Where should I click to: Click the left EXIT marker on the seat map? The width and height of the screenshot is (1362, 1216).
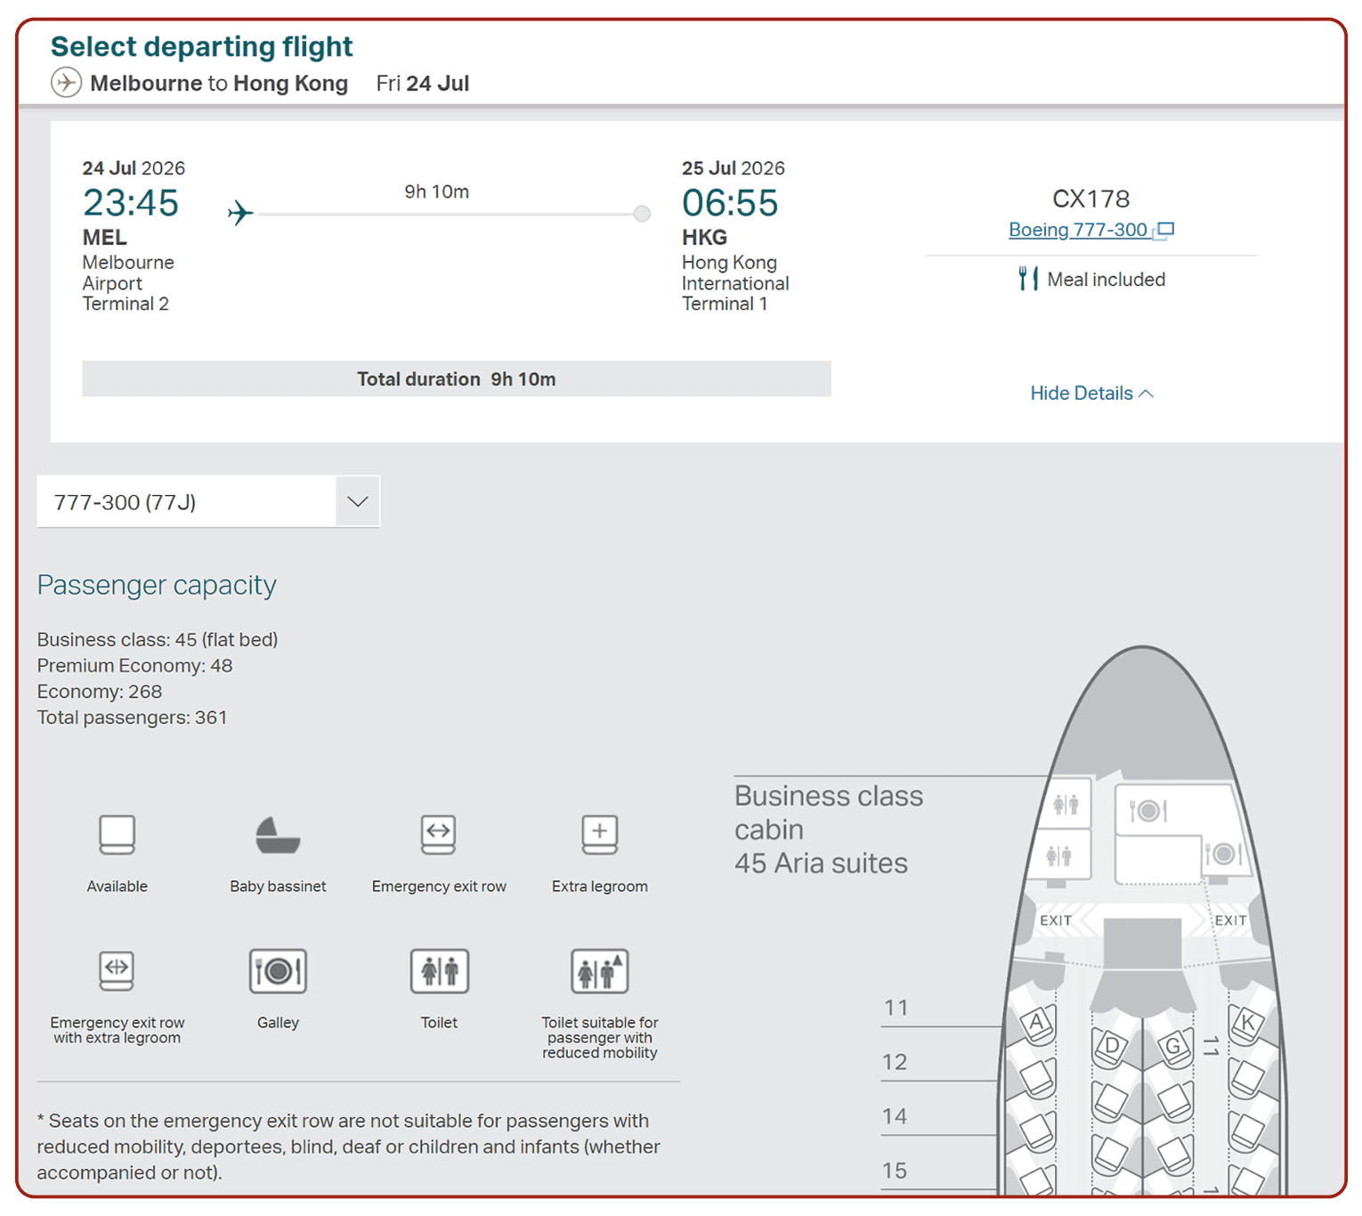point(1056,920)
